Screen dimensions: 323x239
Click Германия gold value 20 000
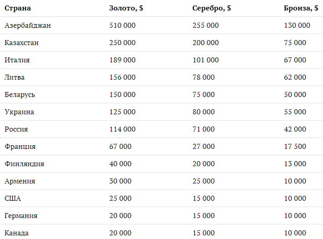[120, 216]
